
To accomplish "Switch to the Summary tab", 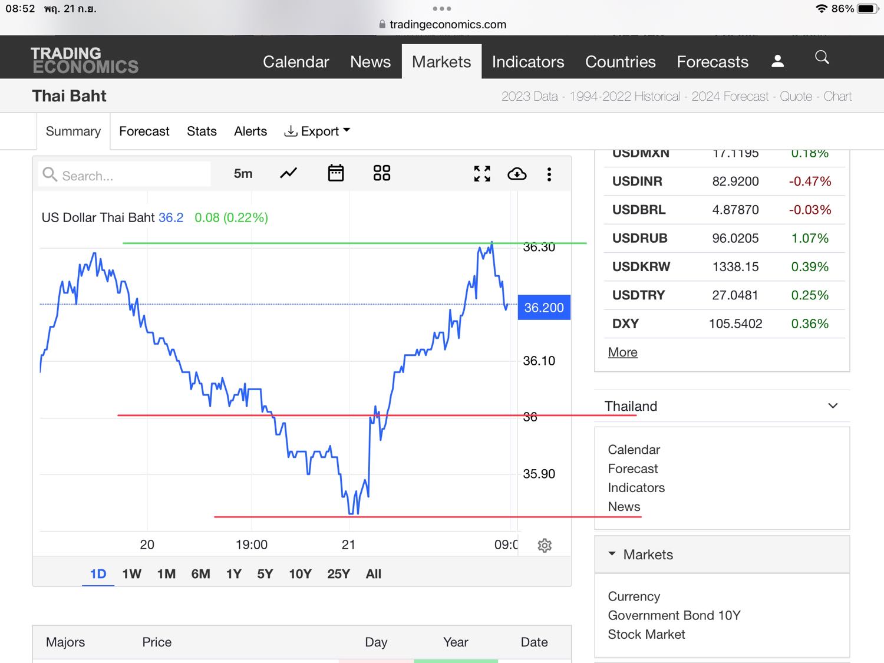I will [73, 131].
